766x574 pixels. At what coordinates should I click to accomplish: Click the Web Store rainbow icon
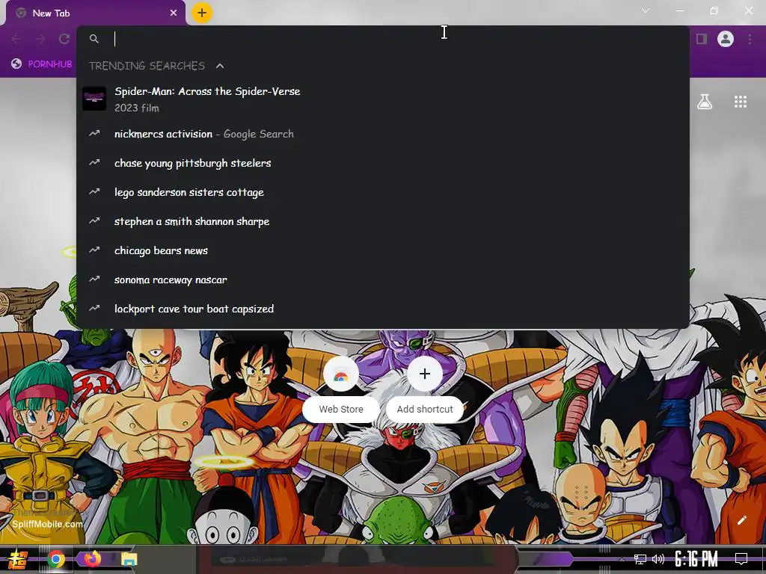[x=341, y=375]
